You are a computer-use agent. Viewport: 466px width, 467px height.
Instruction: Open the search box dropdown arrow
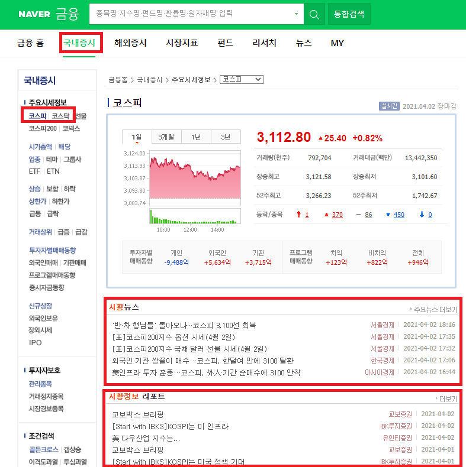[296, 14]
